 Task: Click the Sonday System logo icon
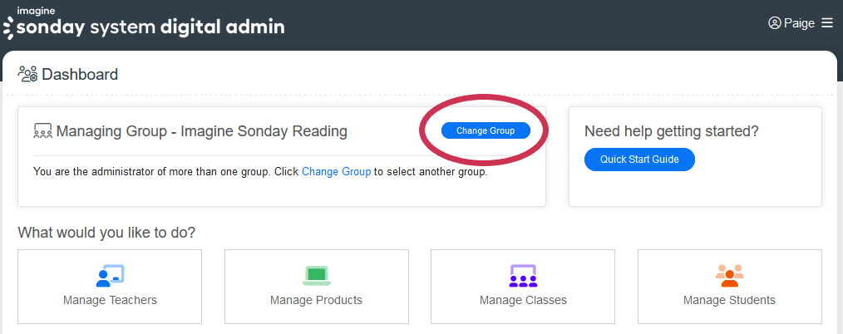coord(7,27)
